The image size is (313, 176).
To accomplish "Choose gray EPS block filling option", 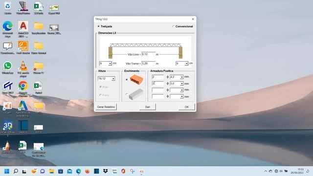I will coord(127,94).
